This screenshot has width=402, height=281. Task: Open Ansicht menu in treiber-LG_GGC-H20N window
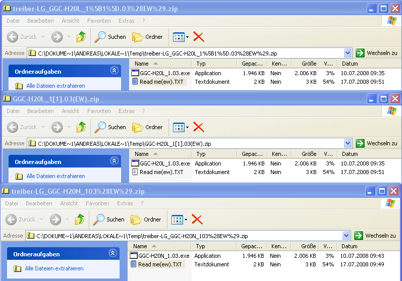pyautogui.click(x=69, y=203)
